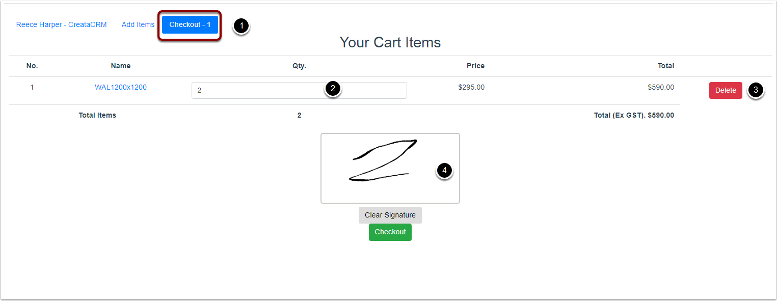Click the Your Cart Items heading
Viewport: 777px width, 301px height.
pos(390,42)
